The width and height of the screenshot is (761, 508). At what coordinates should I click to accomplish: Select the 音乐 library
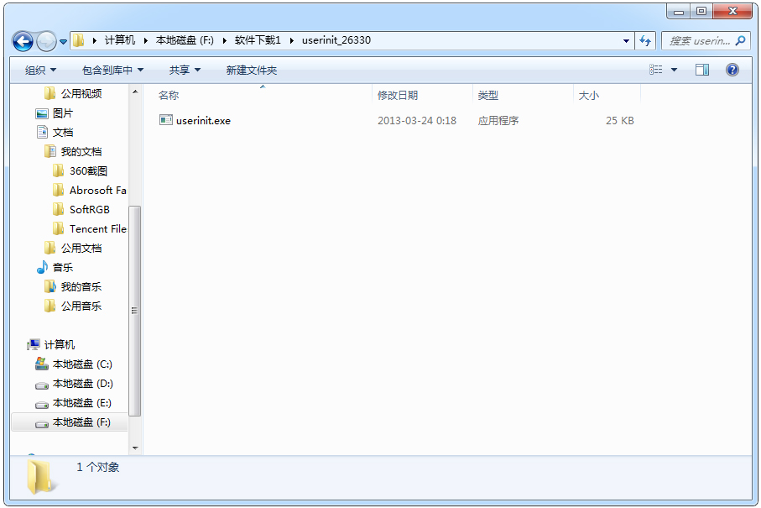[63, 268]
